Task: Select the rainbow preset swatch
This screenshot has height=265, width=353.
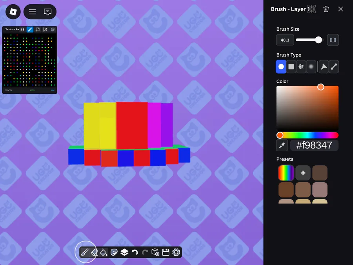Action: tap(286, 173)
